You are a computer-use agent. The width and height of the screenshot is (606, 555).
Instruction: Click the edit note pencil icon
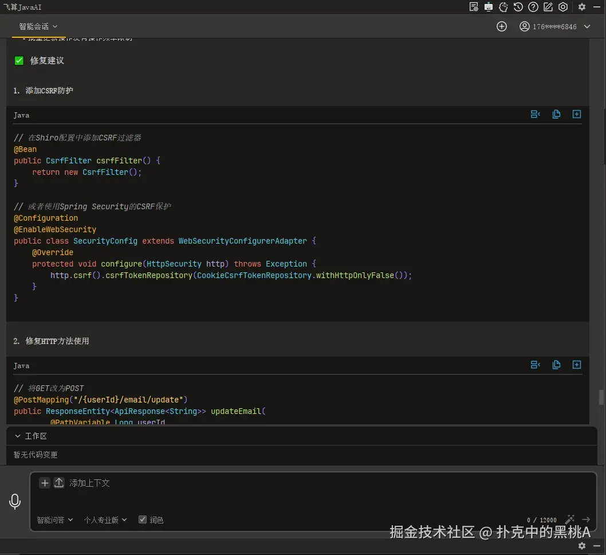point(548,7)
